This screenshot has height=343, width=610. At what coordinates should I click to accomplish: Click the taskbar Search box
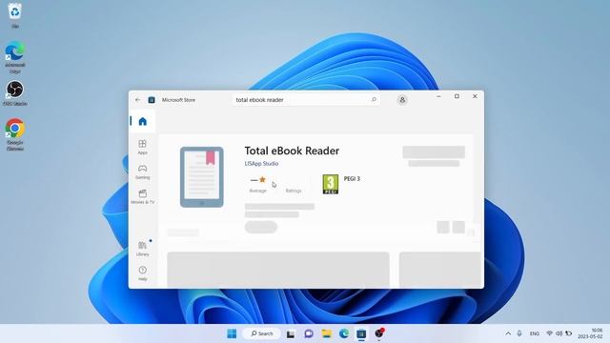pyautogui.click(x=261, y=333)
